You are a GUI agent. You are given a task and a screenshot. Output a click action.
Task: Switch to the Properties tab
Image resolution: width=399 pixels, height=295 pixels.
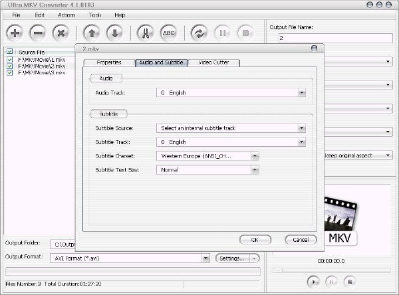[109, 62]
